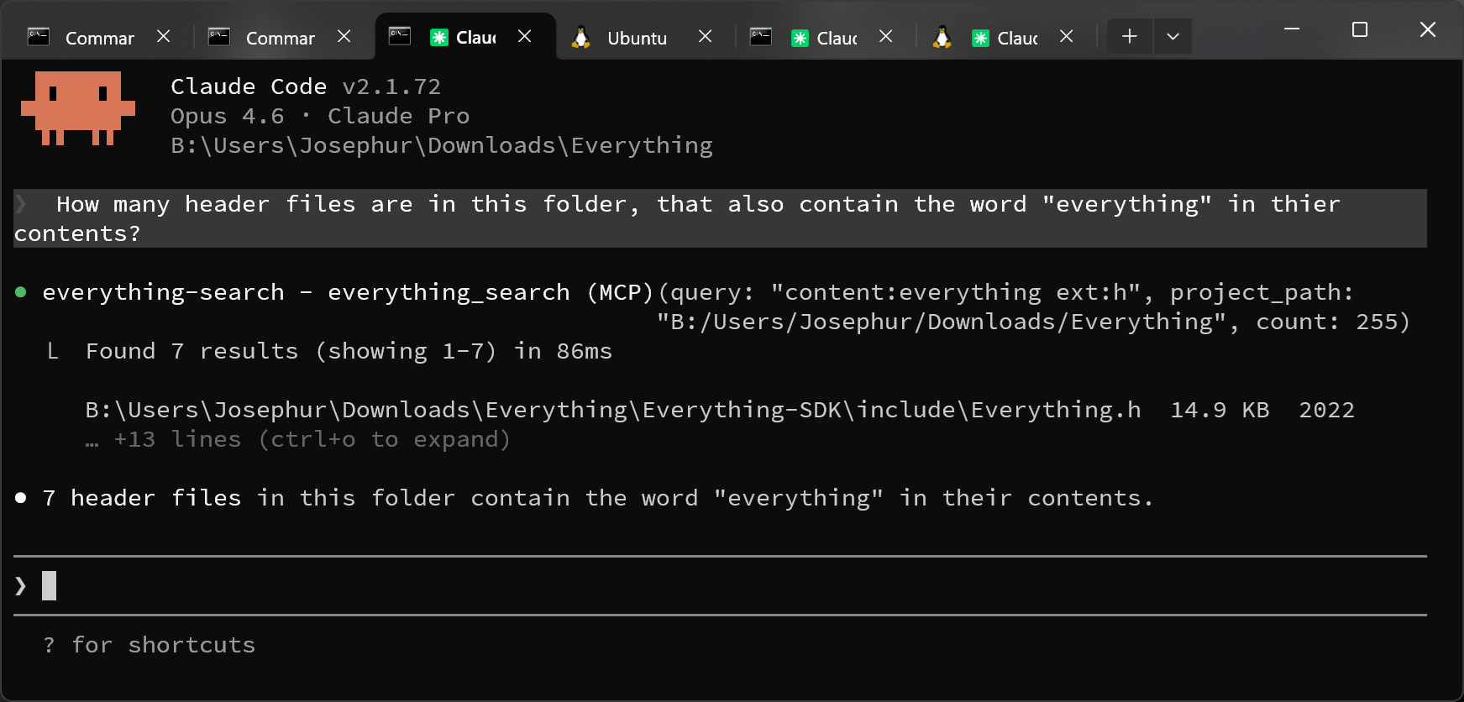Click the white bullet beside the 7 header files answer
The height and width of the screenshot is (702, 1464).
click(21, 498)
